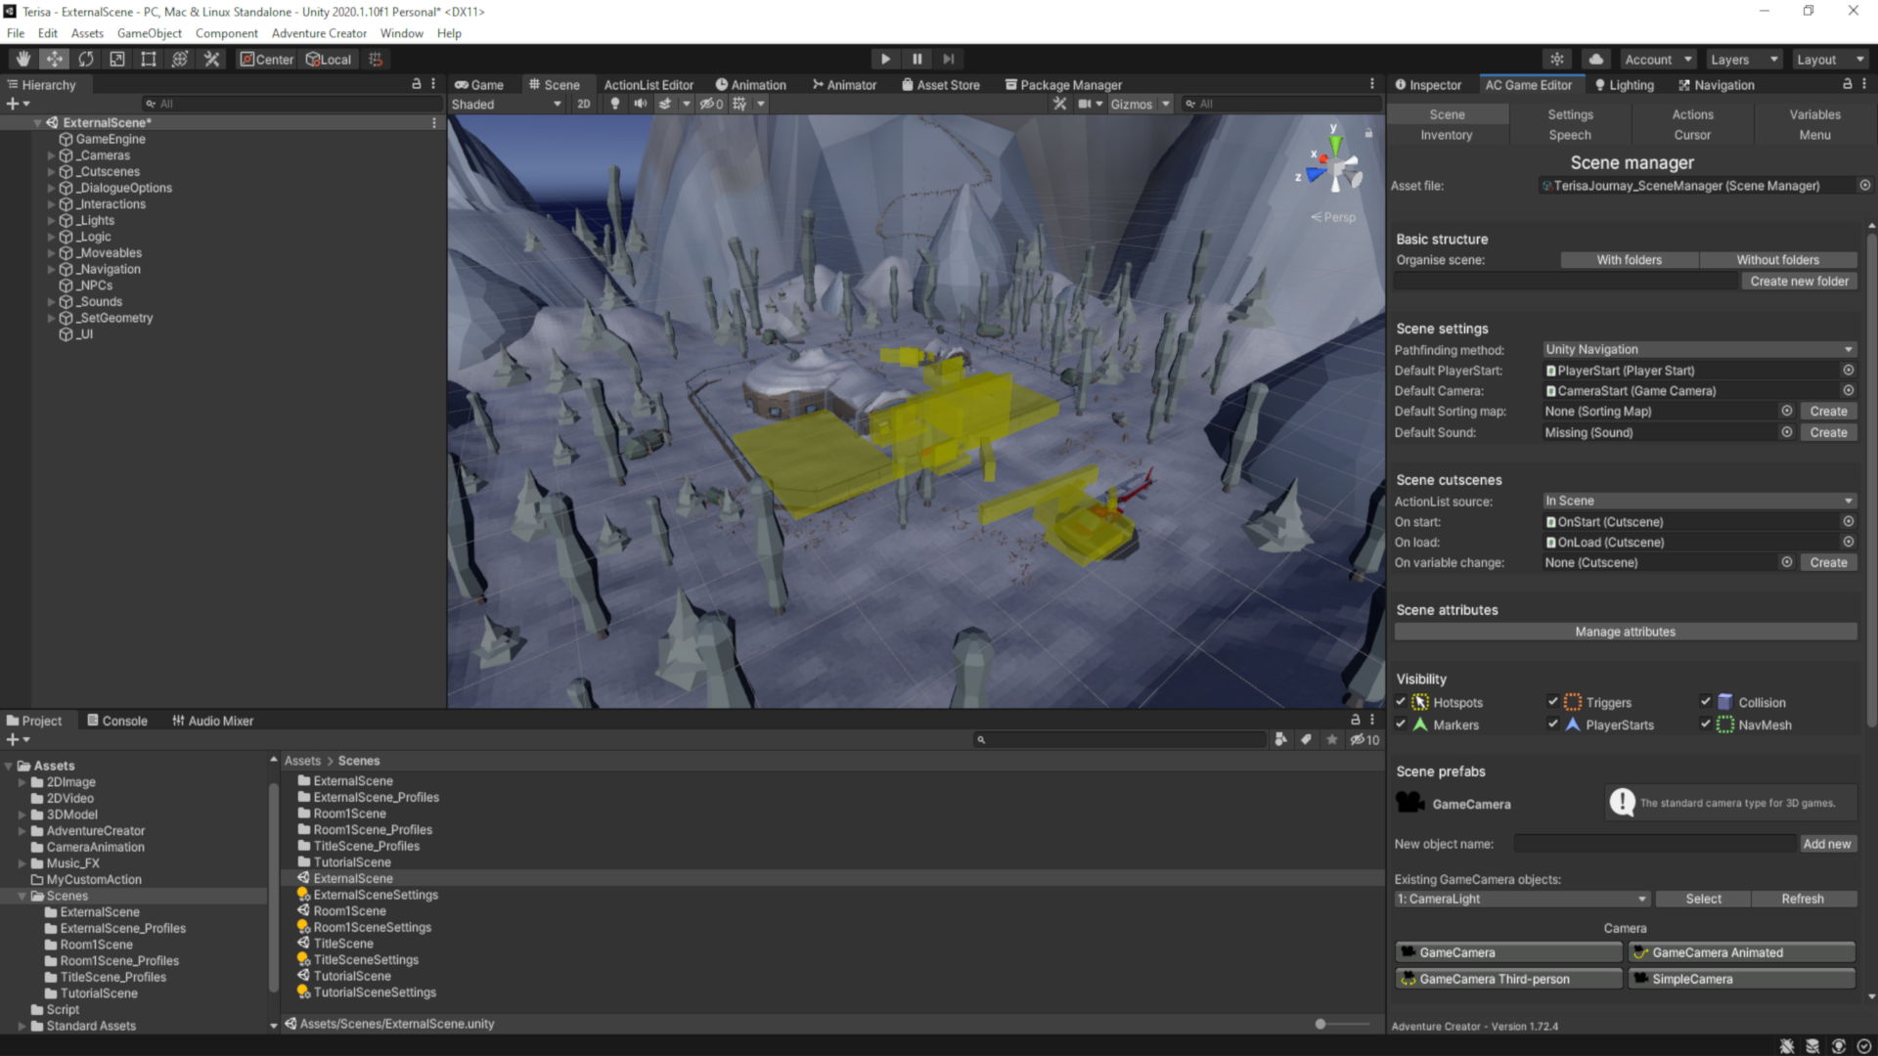Open GameCamera prefab icon
Screen dimensions: 1878x1056
click(x=1409, y=803)
